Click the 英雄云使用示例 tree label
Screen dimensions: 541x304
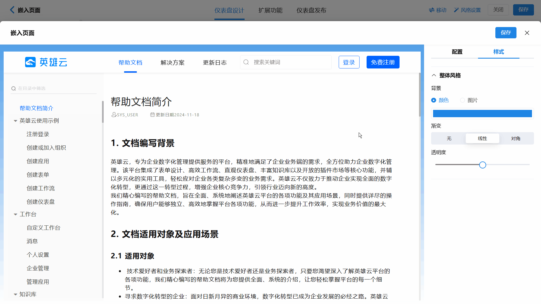[39, 121]
